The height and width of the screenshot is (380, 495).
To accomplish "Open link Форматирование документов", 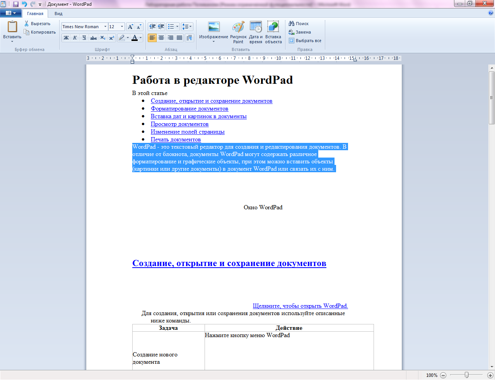I will tap(189, 109).
